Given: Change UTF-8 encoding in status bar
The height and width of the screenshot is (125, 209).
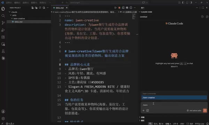Looking at the screenshot, I should pyautogui.click(x=176, y=124).
